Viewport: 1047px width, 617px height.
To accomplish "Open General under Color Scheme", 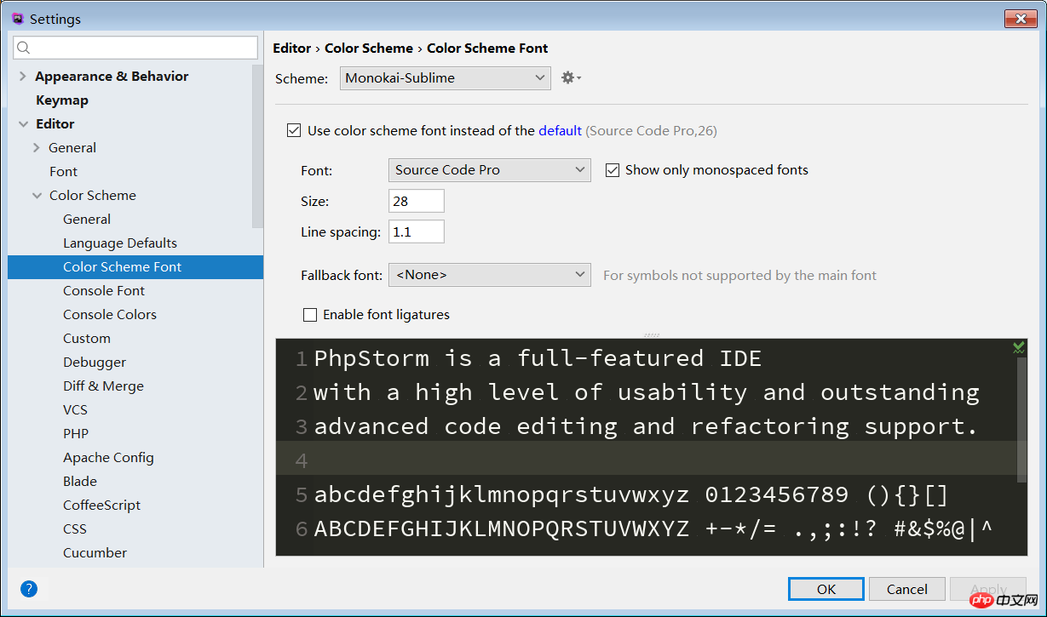I will 87,220.
